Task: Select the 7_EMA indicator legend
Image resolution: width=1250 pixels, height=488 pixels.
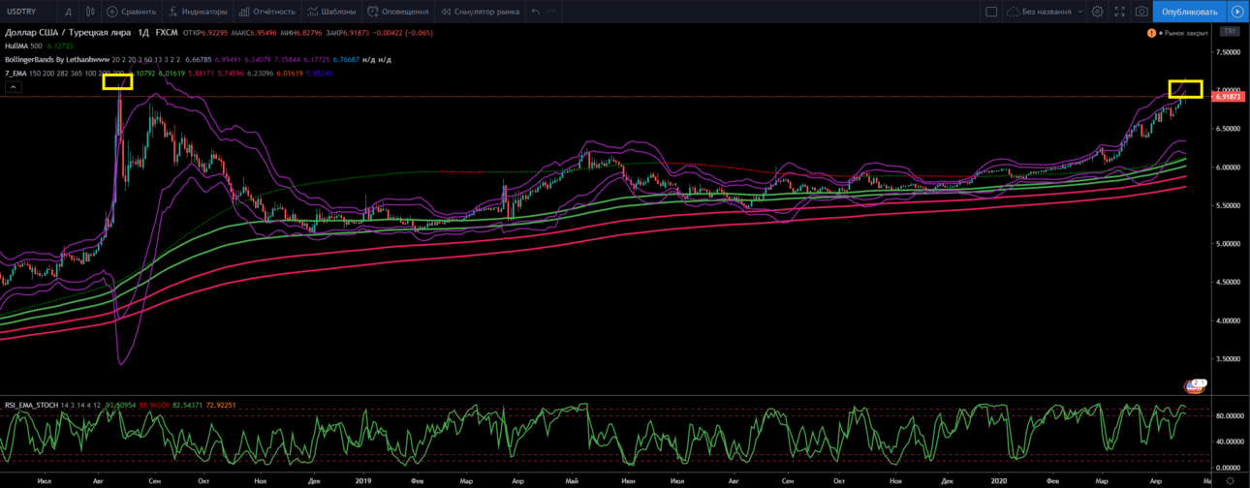Action: pyautogui.click(x=16, y=73)
